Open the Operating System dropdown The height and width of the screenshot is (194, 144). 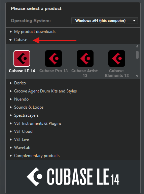point(105,21)
